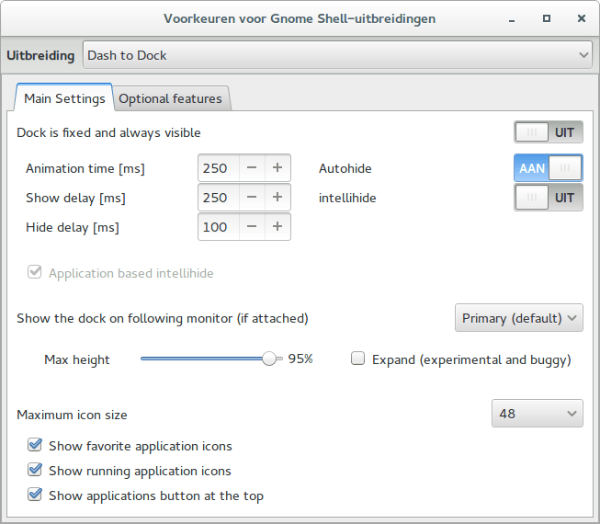
Task: Enable the intellihide switch
Action: (x=549, y=198)
